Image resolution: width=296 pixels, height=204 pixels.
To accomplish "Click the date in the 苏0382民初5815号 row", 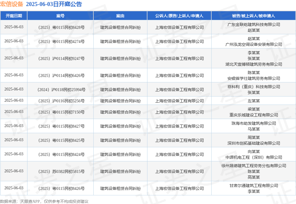I will pyautogui.click(x=14, y=171).
